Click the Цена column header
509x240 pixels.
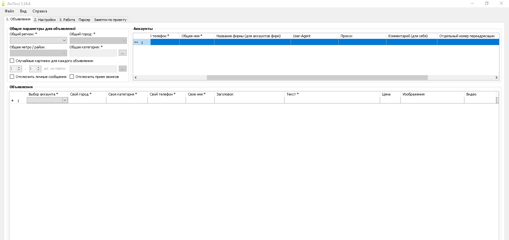coord(390,94)
